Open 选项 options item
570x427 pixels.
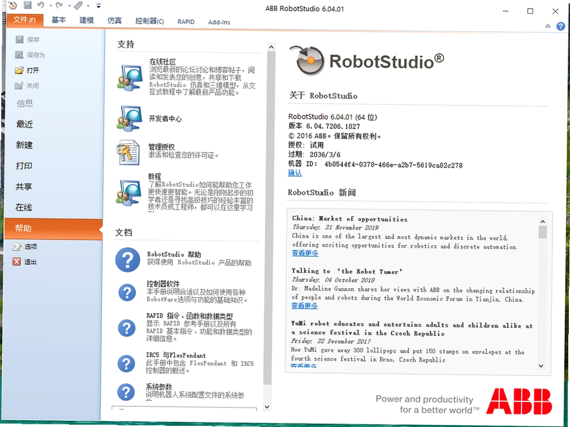tap(25, 247)
